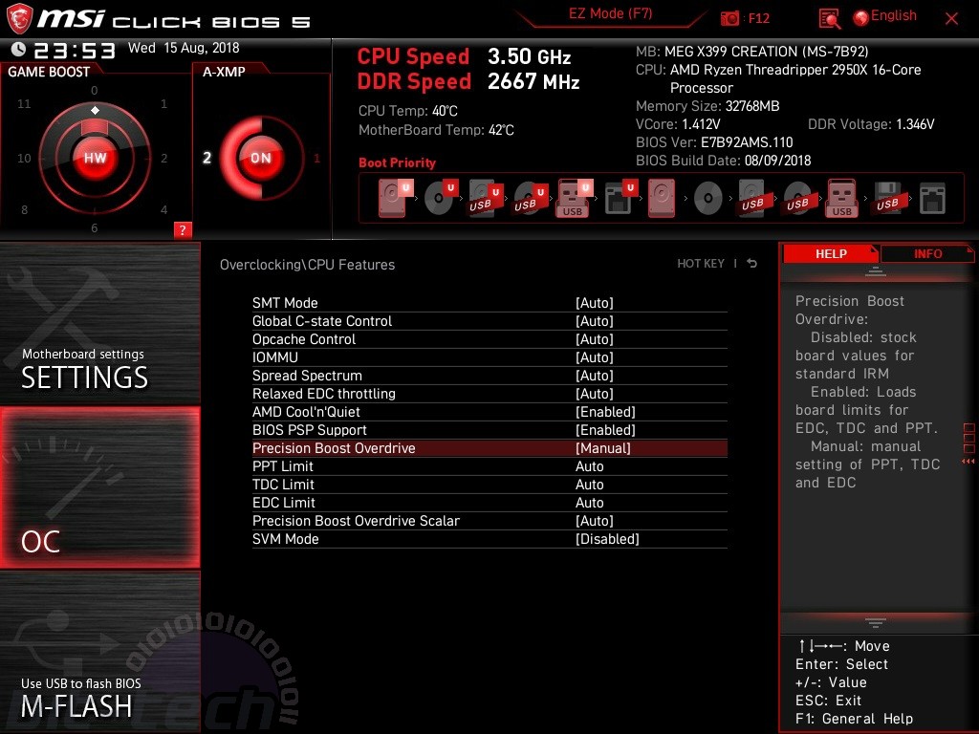Viewport: 979px width, 734px height.
Task: Click the Memory Size 32768MB text
Action: point(707,106)
